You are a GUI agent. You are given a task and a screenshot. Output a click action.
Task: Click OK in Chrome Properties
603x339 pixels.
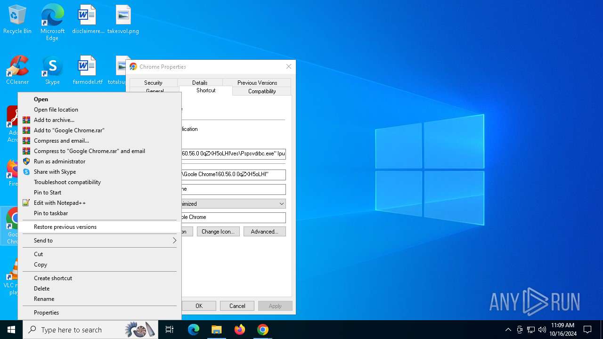199,306
